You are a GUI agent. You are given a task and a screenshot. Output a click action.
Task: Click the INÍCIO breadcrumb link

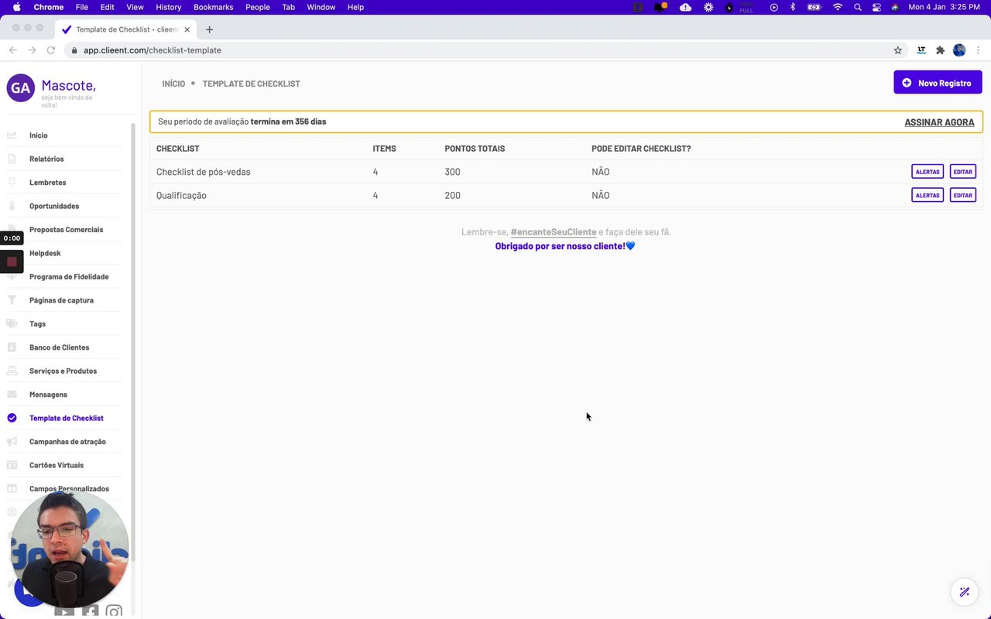[173, 84]
